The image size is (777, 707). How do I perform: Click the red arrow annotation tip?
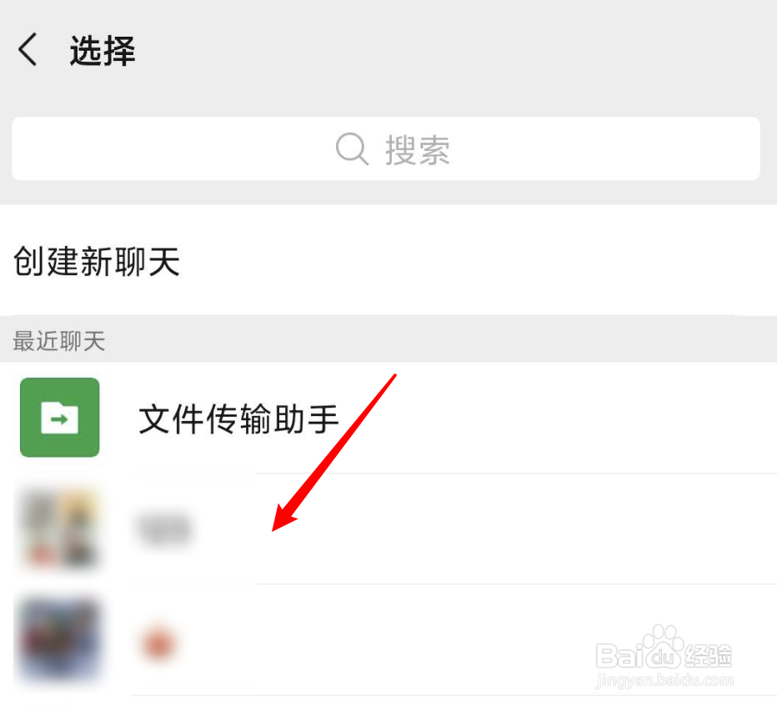275,528
